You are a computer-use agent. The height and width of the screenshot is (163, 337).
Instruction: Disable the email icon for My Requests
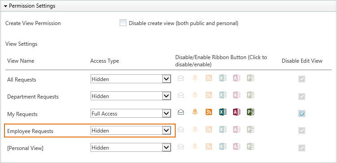pyautogui.click(x=181, y=112)
